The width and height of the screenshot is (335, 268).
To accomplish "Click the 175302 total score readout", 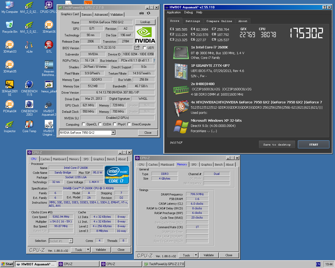I will 306,33.
